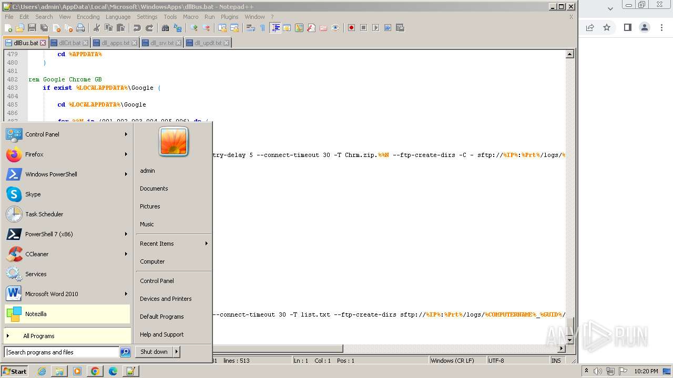This screenshot has height=378, width=673.
Task: Expand Microsoft Word 2010 recent list
Action: point(126,294)
